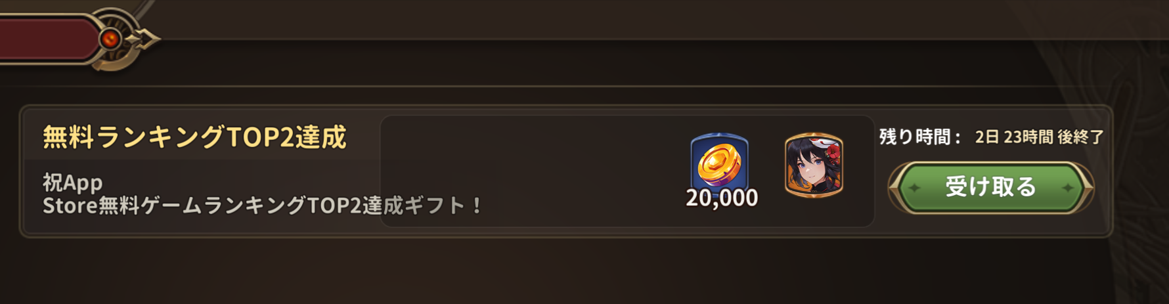Select the Store無料ゲームランキングTOP2達成ギフト description line

[262, 206]
